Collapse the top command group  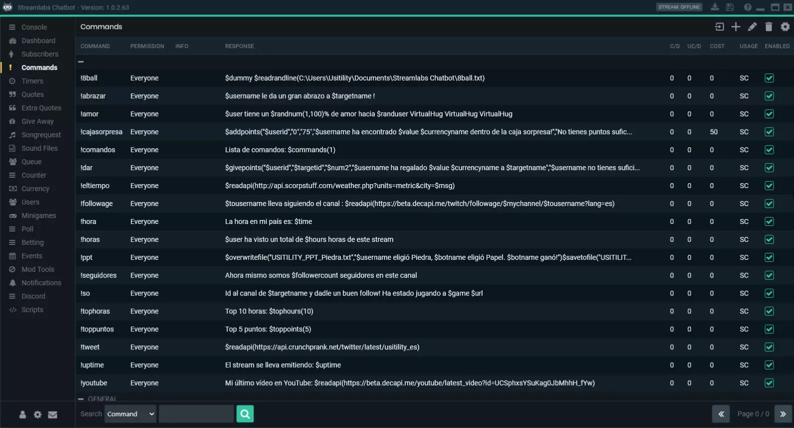(x=81, y=62)
